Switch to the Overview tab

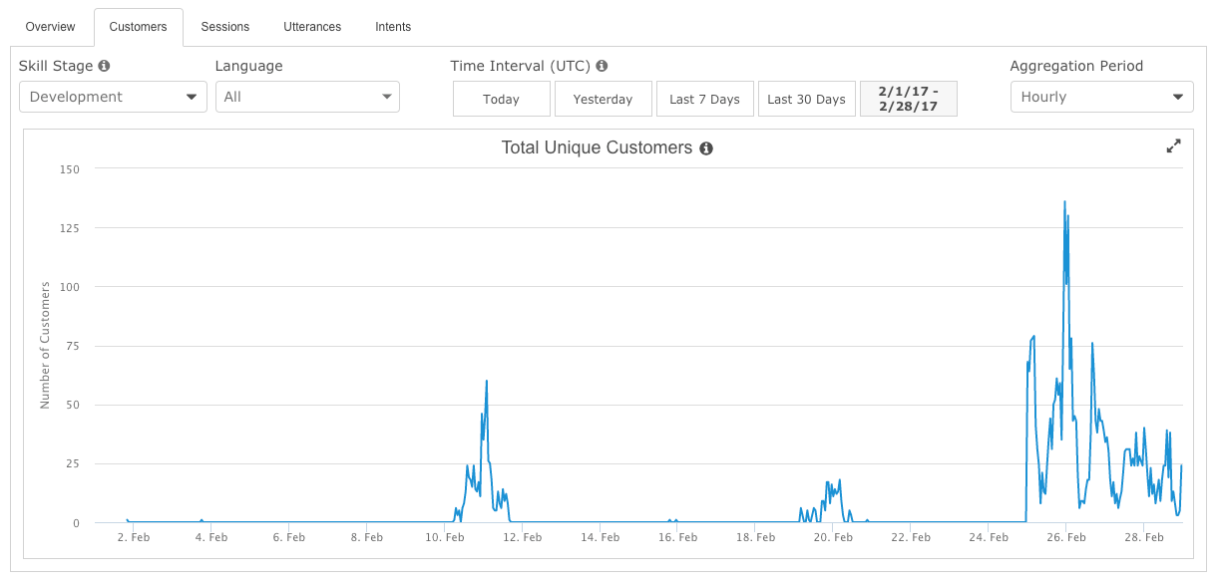49,27
